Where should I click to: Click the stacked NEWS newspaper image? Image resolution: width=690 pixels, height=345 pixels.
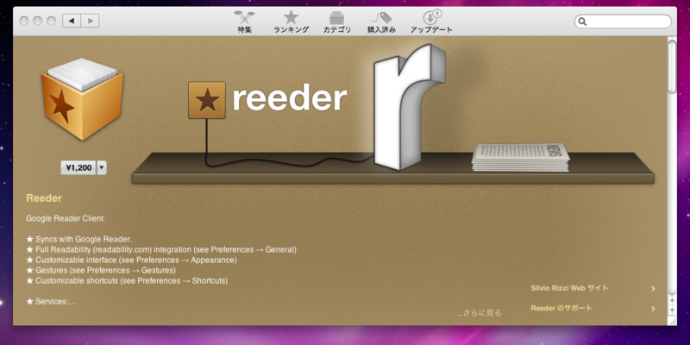521,157
